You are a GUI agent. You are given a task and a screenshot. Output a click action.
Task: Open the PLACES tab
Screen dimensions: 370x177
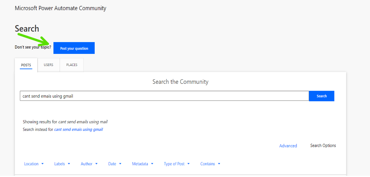[x=72, y=65]
